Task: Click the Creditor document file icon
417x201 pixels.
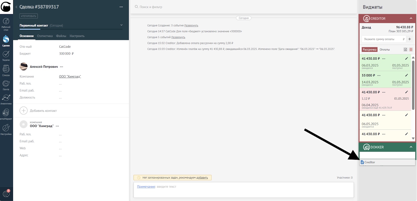Action: 362,162
